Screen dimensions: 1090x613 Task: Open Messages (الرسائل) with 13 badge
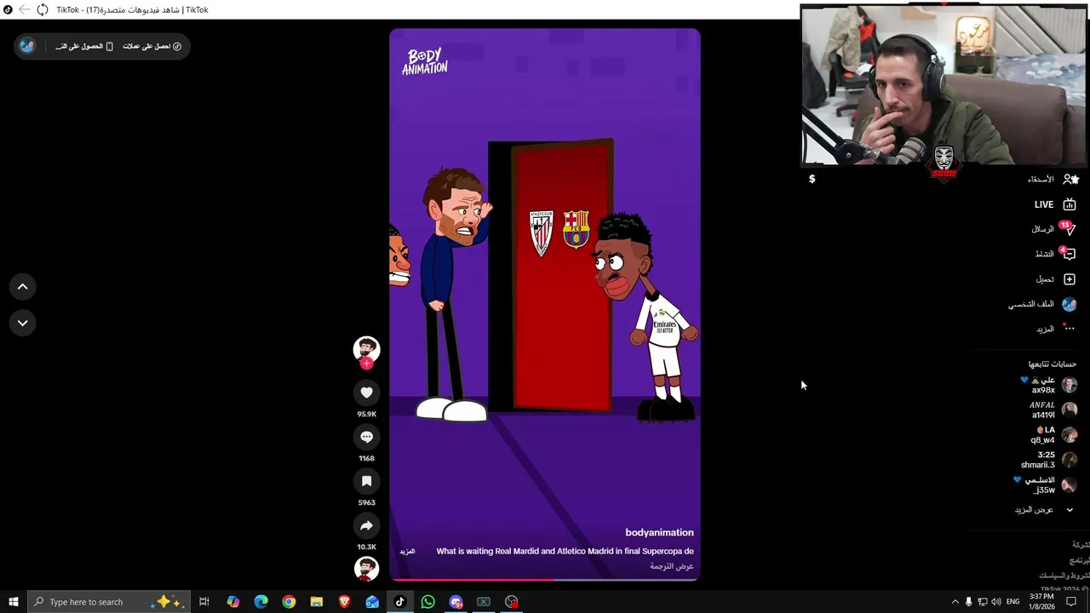1053,229
